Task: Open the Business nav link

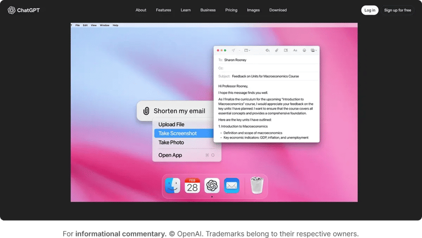Action: tap(208, 10)
